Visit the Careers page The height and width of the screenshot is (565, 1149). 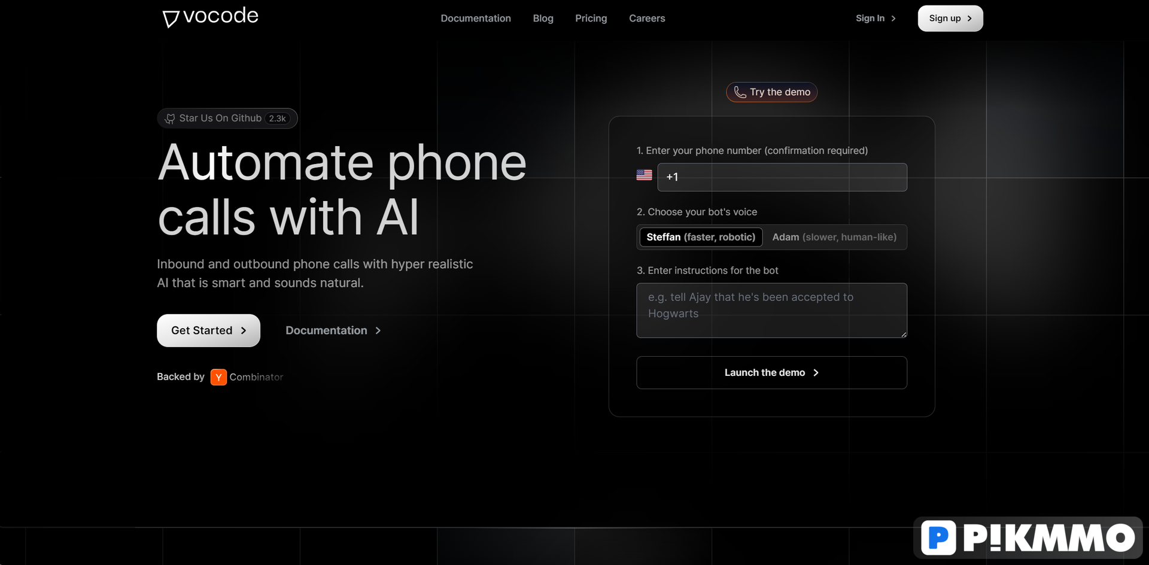pyautogui.click(x=647, y=19)
